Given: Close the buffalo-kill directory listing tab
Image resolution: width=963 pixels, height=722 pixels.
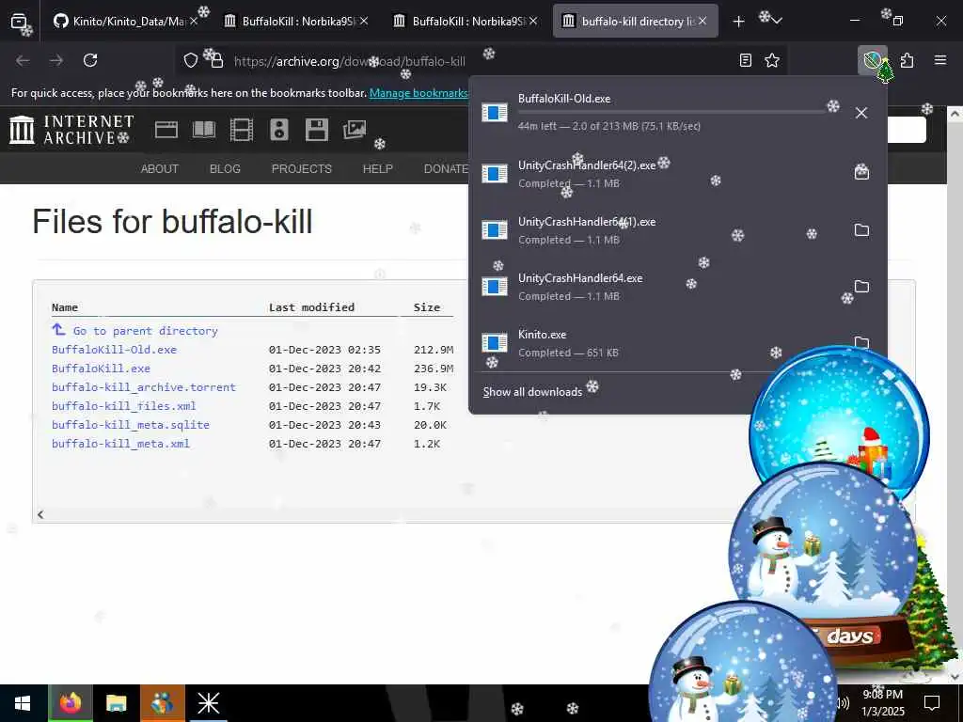Looking at the screenshot, I should 702,21.
